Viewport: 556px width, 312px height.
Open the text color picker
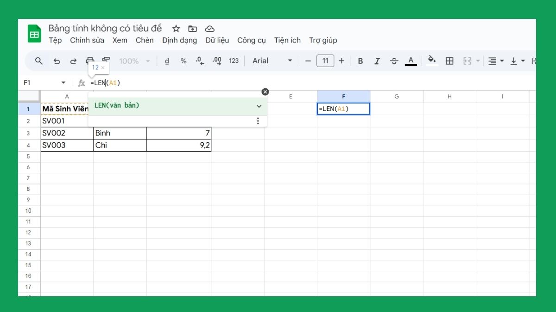[x=411, y=61]
